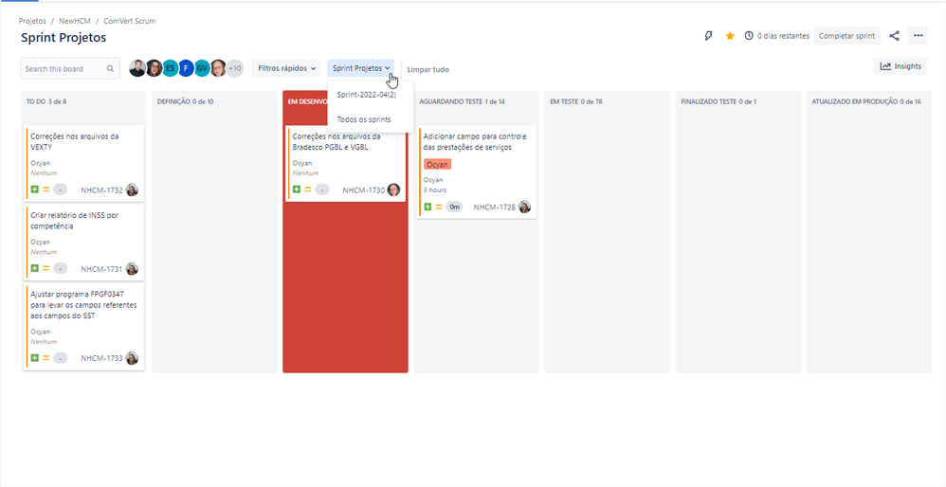The width and height of the screenshot is (946, 487).
Task: Filter by the GV avatar
Action: point(202,68)
